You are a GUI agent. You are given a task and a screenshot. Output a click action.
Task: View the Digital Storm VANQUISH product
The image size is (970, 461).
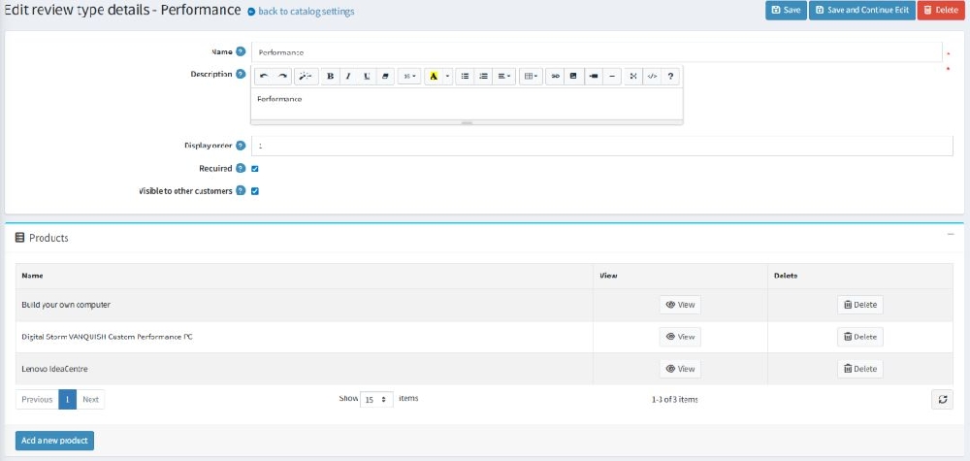(680, 337)
